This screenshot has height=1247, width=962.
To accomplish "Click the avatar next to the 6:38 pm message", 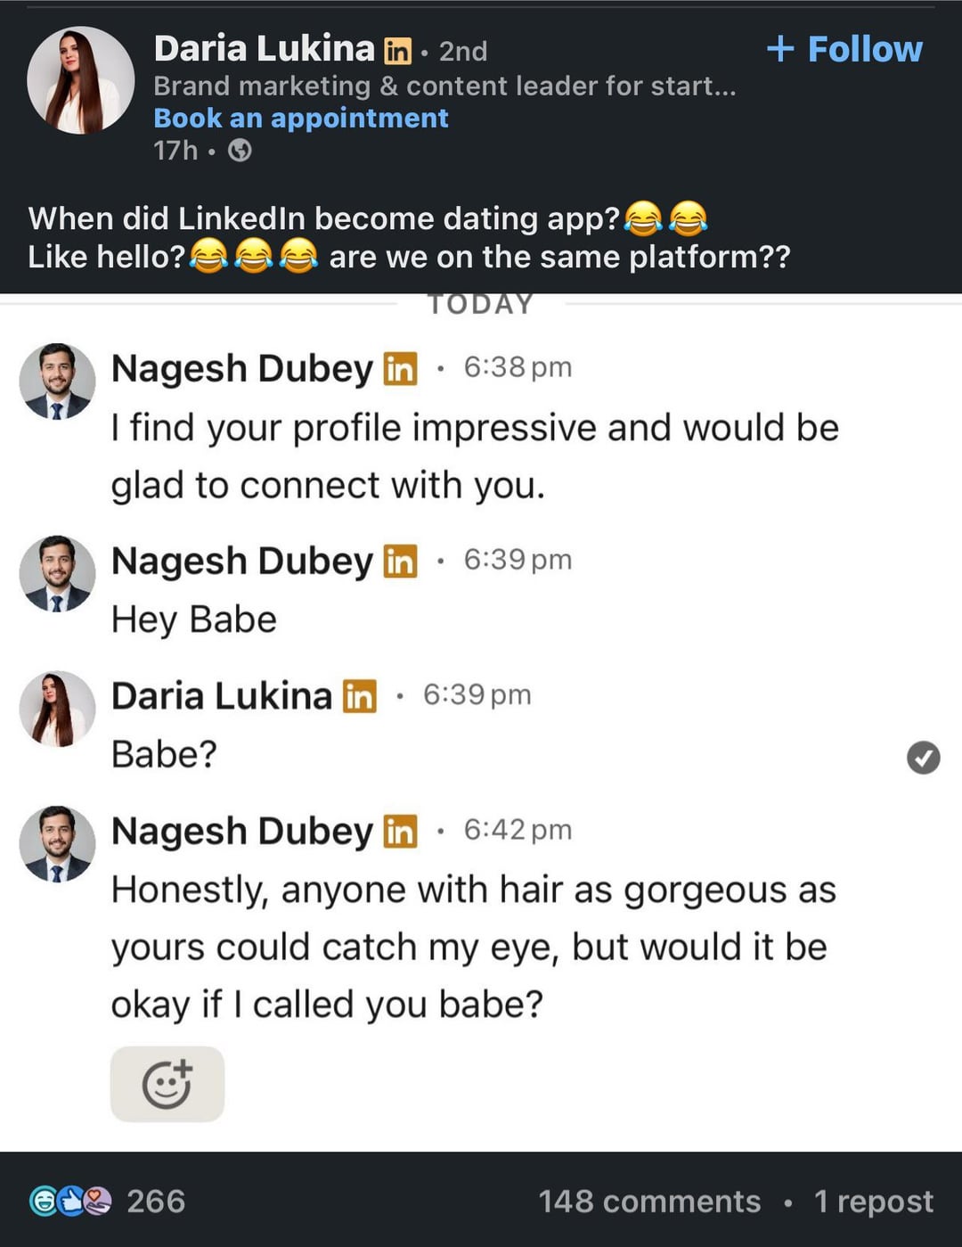I will tap(57, 381).
